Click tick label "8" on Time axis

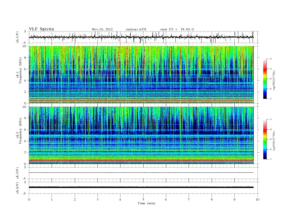point(212,199)
